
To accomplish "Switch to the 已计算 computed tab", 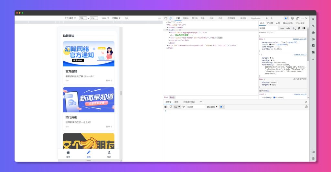I will click(x=270, y=23).
